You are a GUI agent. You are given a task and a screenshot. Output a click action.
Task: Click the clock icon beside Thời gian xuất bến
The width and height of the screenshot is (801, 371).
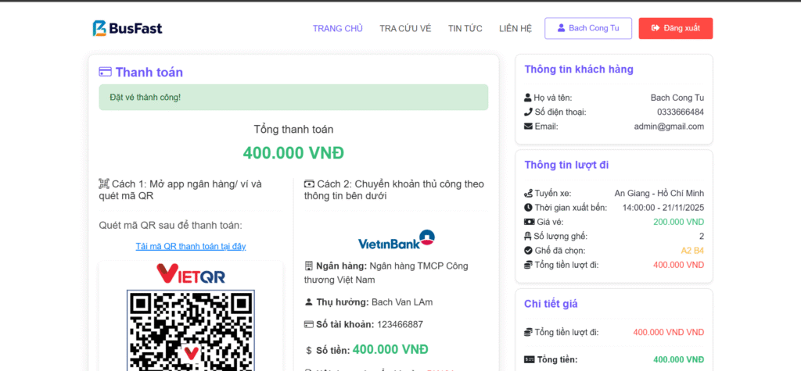coord(528,208)
